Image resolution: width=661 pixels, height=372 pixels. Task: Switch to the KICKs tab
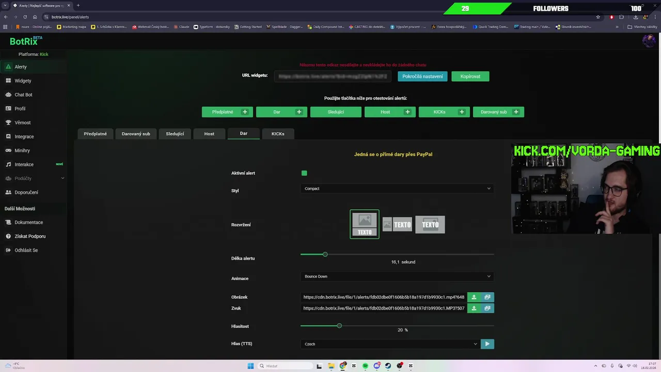pos(278,134)
